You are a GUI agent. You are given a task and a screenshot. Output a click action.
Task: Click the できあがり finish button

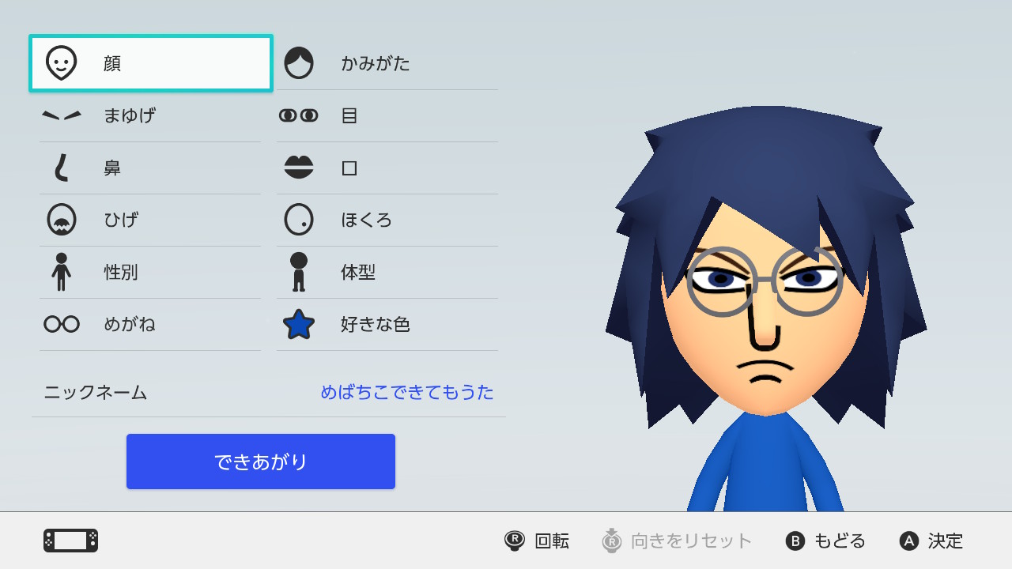pyautogui.click(x=261, y=462)
